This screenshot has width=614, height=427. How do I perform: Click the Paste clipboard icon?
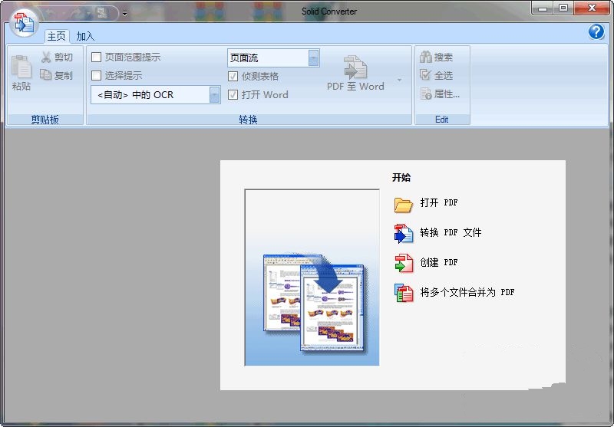(x=21, y=67)
